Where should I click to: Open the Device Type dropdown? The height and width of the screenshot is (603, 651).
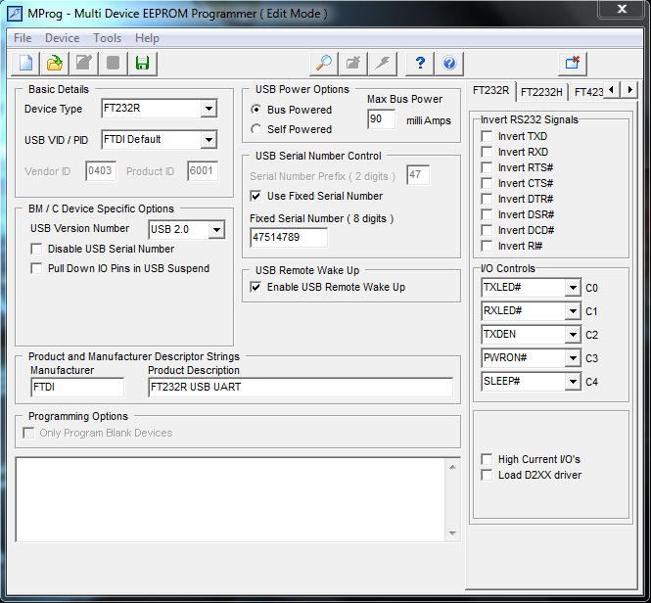pyautogui.click(x=209, y=109)
